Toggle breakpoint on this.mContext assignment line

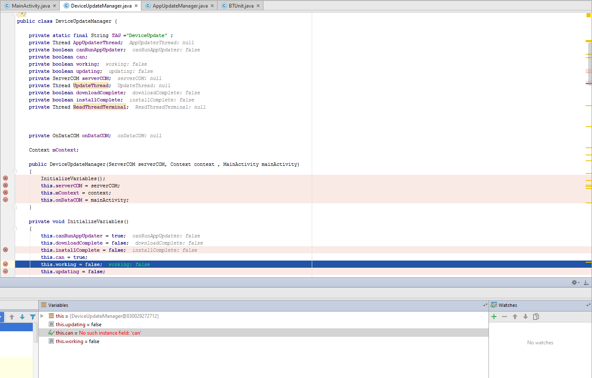click(5, 192)
